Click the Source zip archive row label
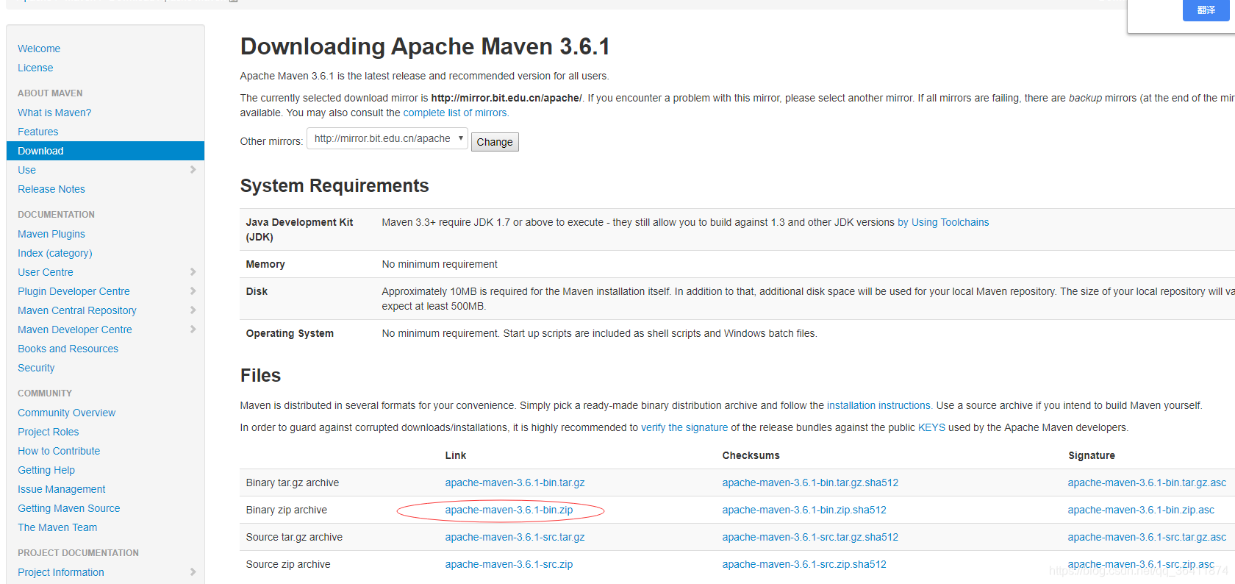 288,564
